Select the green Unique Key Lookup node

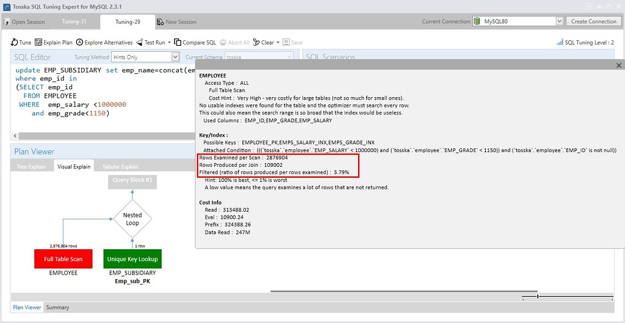click(132, 259)
